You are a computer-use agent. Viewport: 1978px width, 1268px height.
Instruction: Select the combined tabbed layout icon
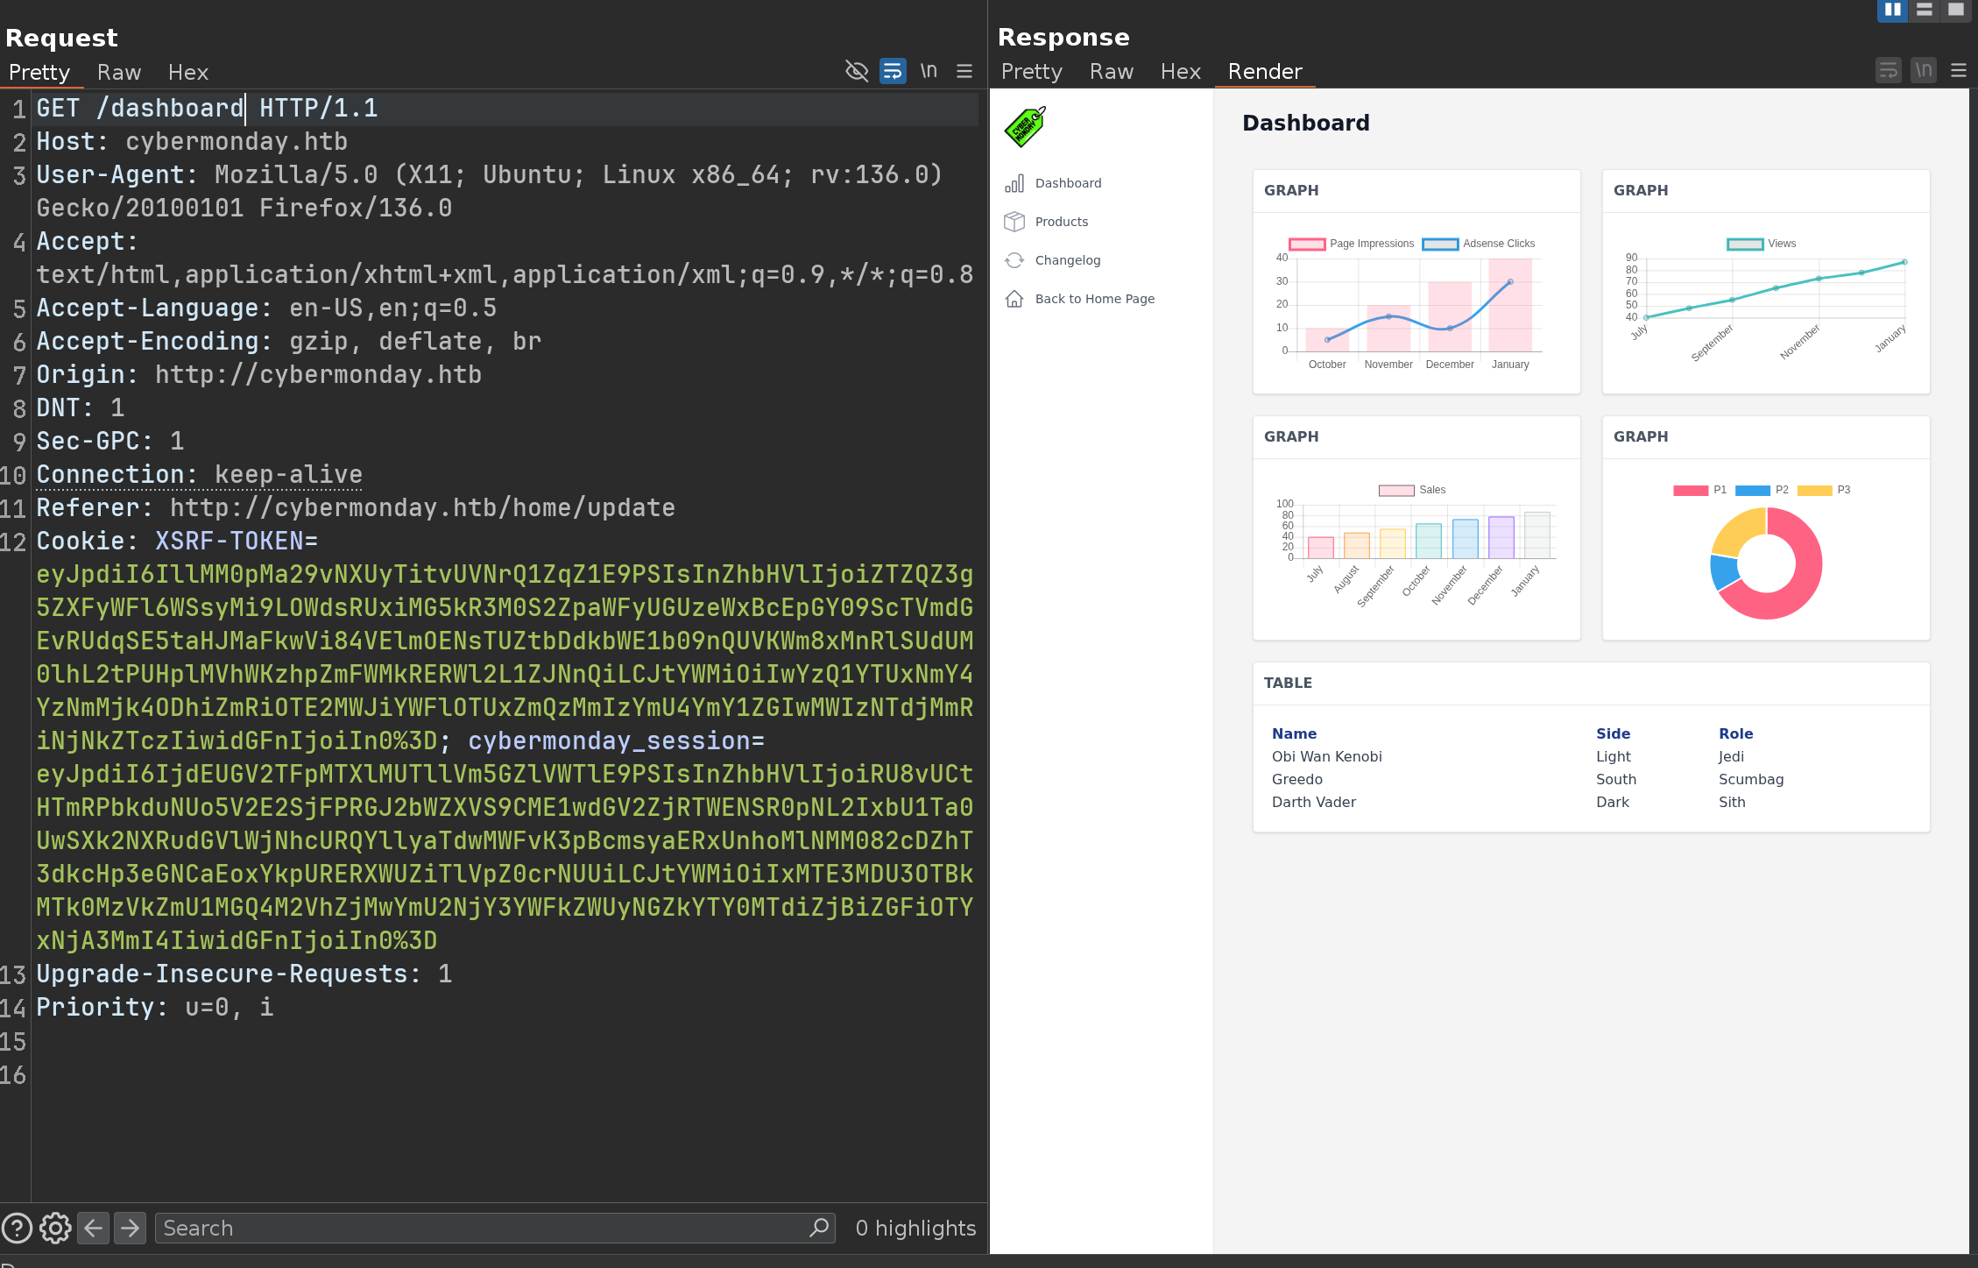[1955, 10]
